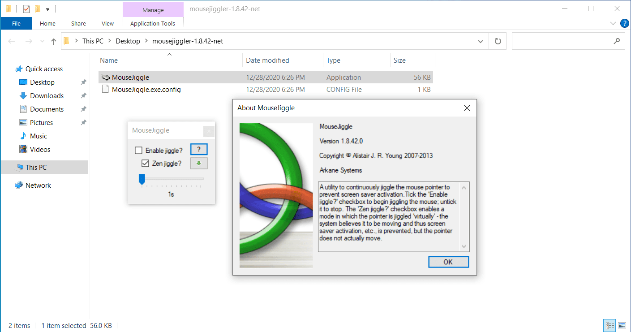This screenshot has height=332, width=631.
Task: Click the MouseJiggle application file icon
Action: coord(105,78)
